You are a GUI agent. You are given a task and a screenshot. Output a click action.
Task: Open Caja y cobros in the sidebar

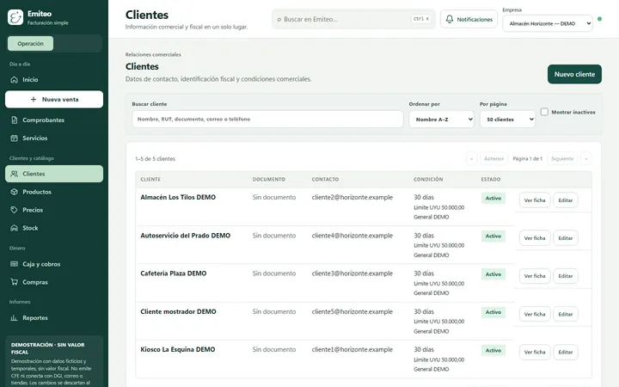(x=54, y=264)
